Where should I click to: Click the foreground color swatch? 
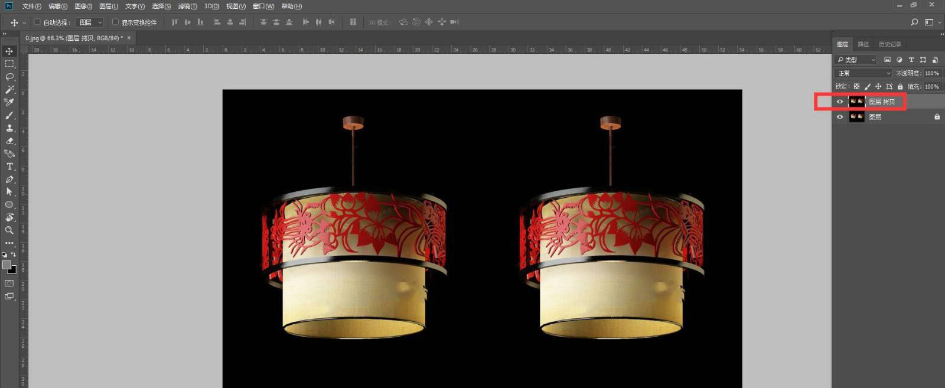7,265
